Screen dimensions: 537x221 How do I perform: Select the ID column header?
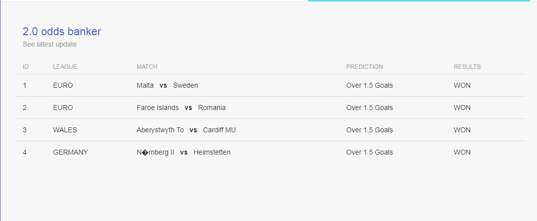coord(26,67)
